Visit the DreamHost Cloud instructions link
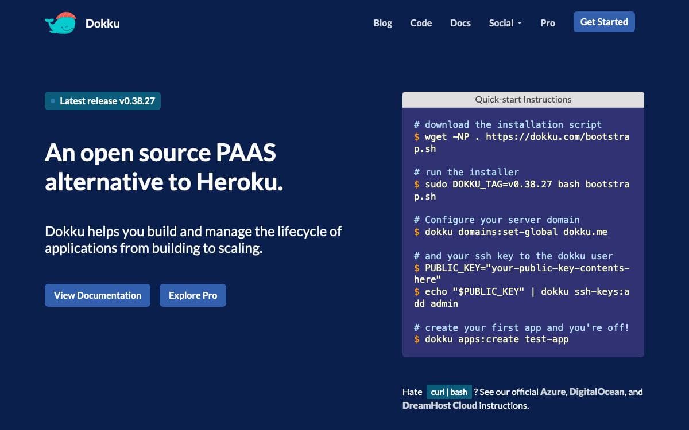 440,405
